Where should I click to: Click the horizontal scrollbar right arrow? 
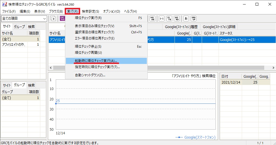tap(273, 68)
